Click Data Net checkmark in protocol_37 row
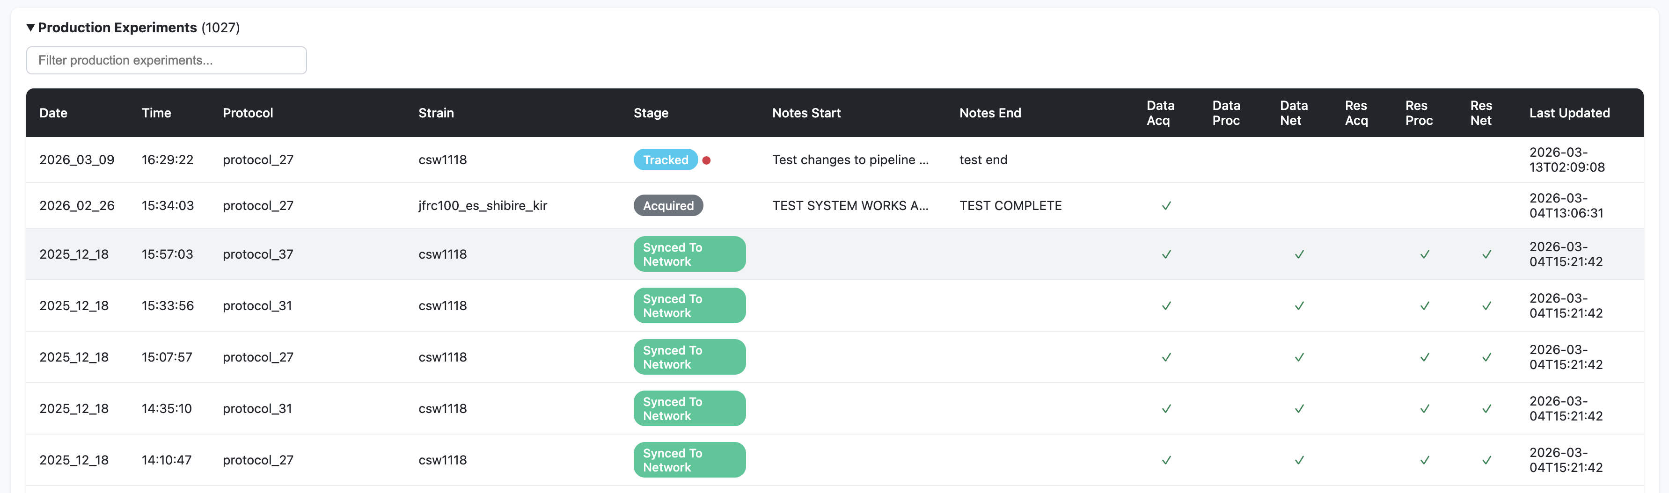 (1298, 254)
